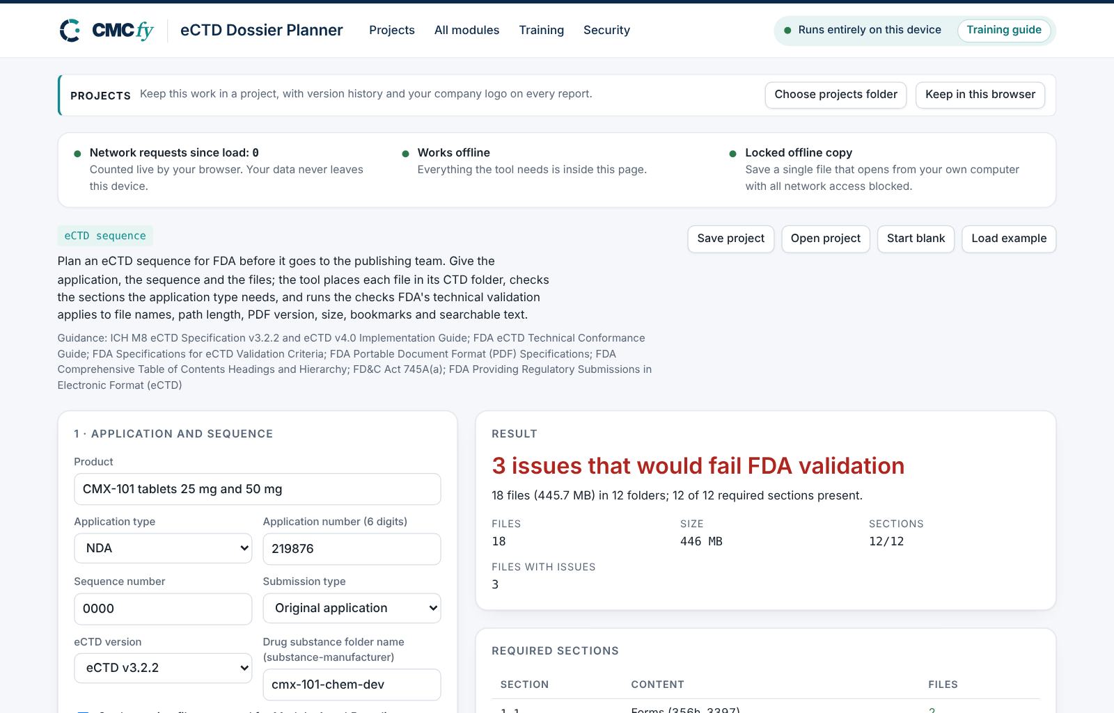Click the eCTD sequence tag
Viewport: 1114px width, 713px height.
pyautogui.click(x=105, y=236)
